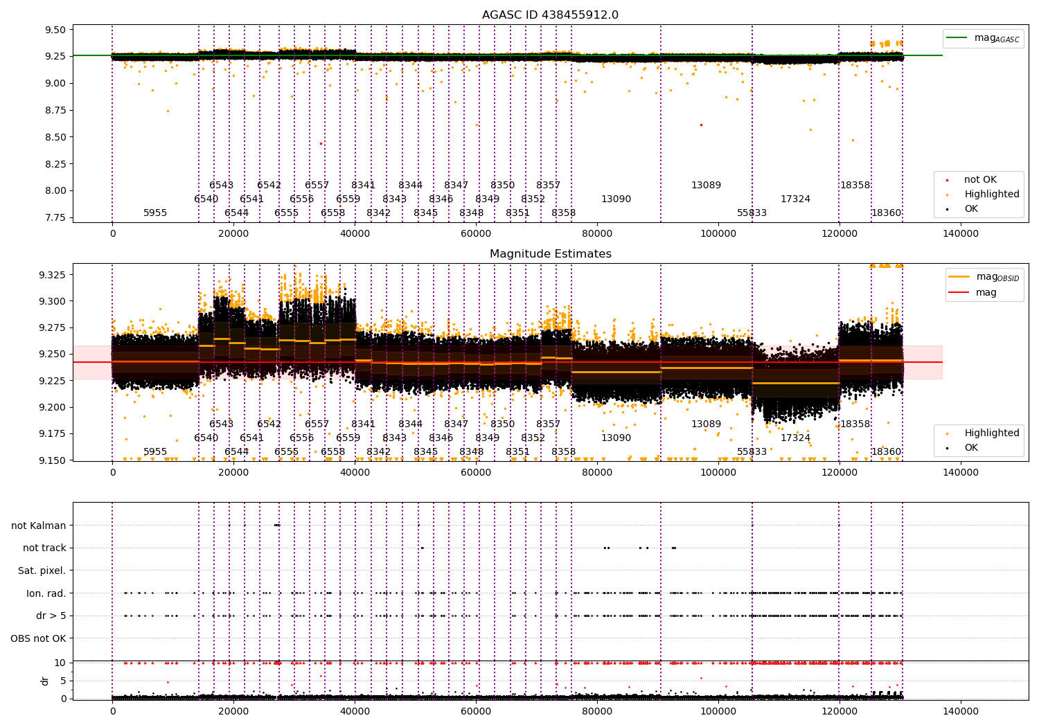Click obsid label 17324 in top plot
This screenshot has width=1039, height=727.
[796, 199]
